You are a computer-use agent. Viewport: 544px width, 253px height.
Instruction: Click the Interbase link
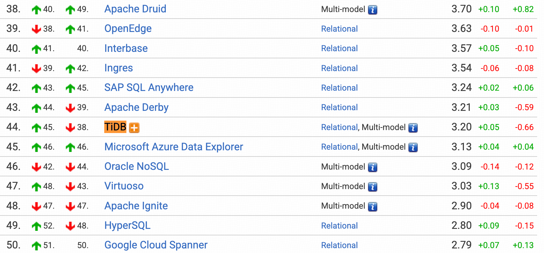[x=126, y=48]
